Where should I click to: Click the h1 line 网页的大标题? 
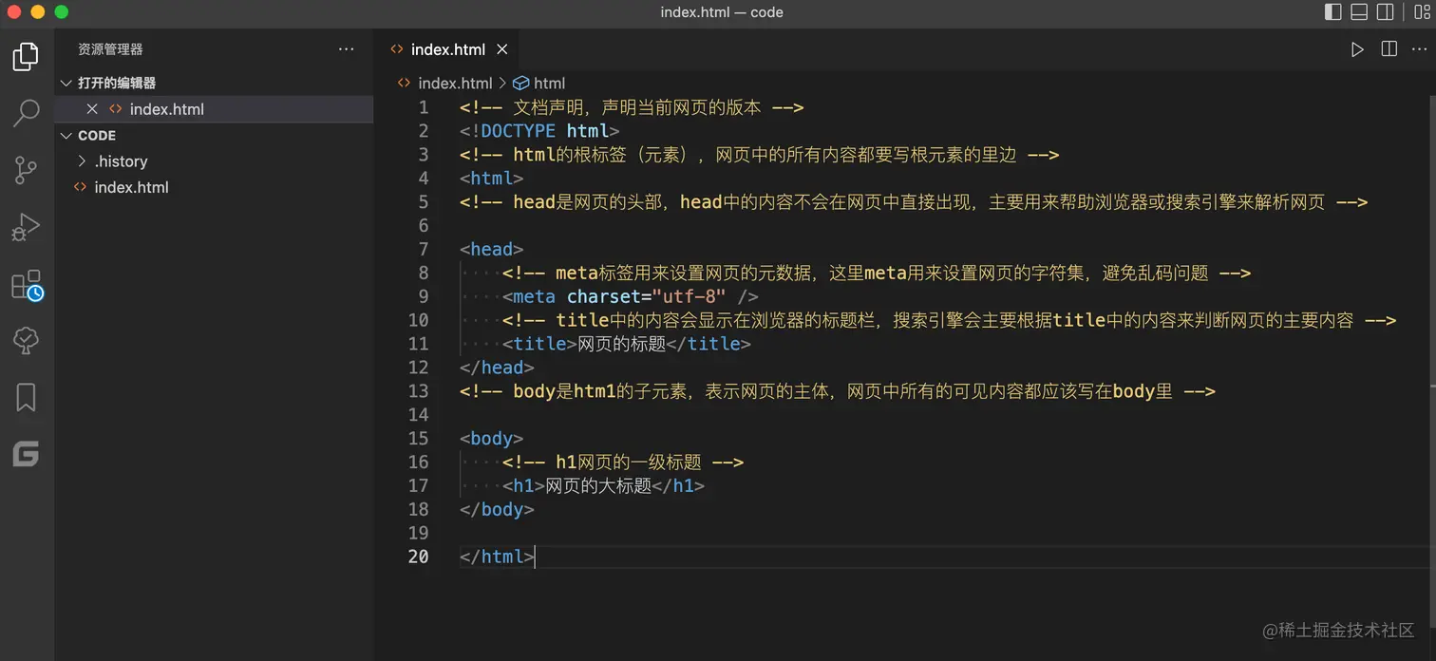click(603, 485)
